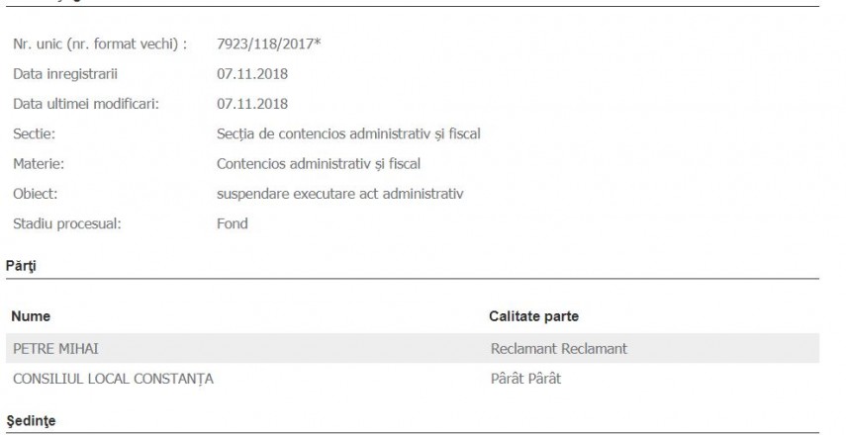This screenshot has height=435, width=846.
Task: Click the 'Data ultimei modificari' label
Action: (x=86, y=104)
